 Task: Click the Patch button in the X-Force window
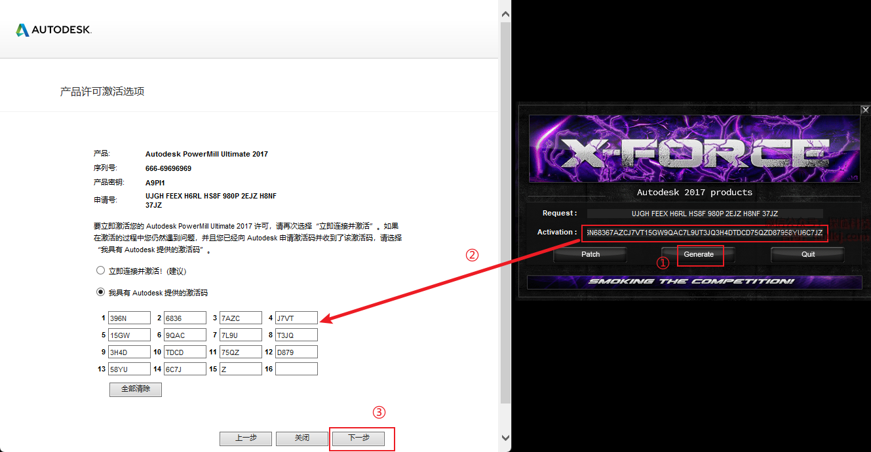(590, 254)
